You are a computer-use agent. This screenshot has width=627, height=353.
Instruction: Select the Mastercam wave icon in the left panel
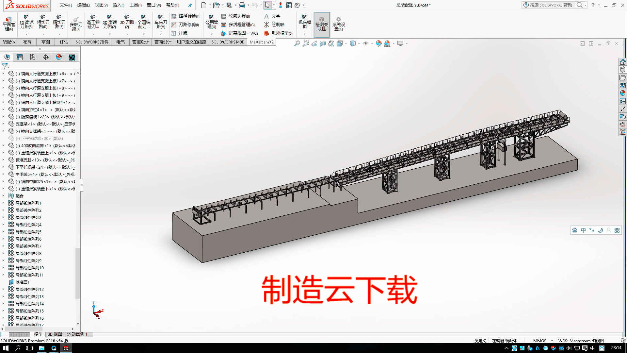tap(72, 57)
